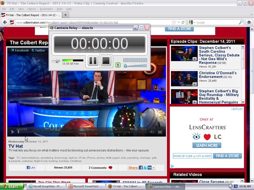Switch to the TV Hat Firefox taskbar button
This screenshot has width=254, height=190.
pos(125,187)
